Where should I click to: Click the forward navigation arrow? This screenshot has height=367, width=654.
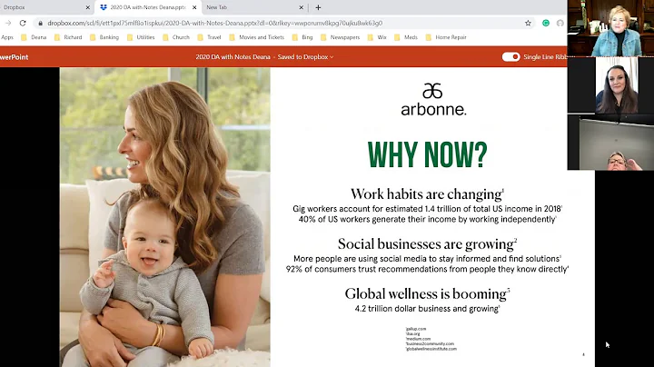[8, 23]
